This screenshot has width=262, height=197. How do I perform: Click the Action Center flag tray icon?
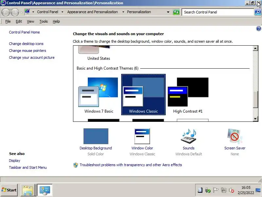(x=216, y=190)
